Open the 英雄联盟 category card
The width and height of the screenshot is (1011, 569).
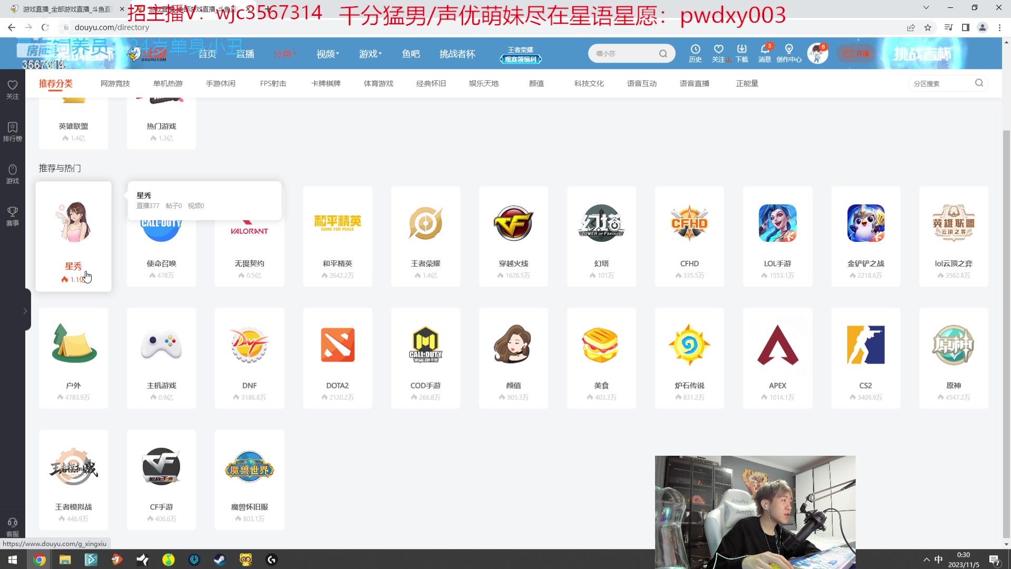[x=73, y=122]
